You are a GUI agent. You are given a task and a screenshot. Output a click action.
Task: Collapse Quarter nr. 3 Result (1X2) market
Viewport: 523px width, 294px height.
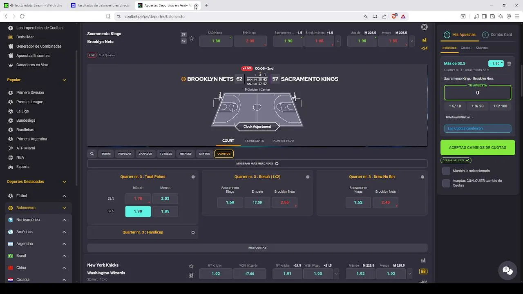tap(308, 177)
